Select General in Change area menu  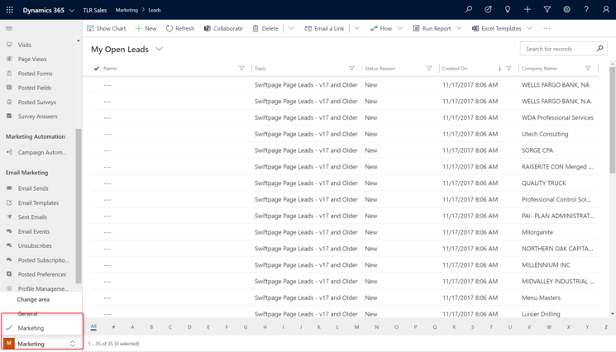pyautogui.click(x=28, y=313)
